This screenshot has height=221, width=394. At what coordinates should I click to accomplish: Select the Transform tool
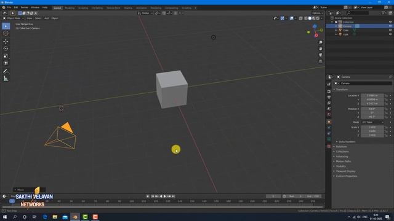point(6,63)
